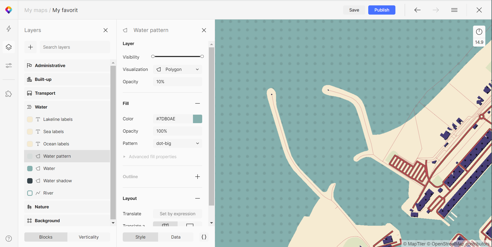Click the fill color swatch #7DB0AE

pyautogui.click(x=198, y=119)
